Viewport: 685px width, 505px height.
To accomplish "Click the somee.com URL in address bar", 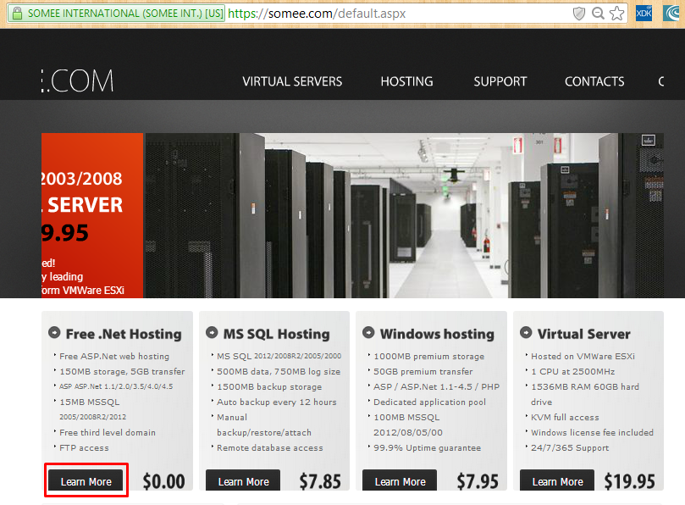I will pyautogui.click(x=317, y=14).
